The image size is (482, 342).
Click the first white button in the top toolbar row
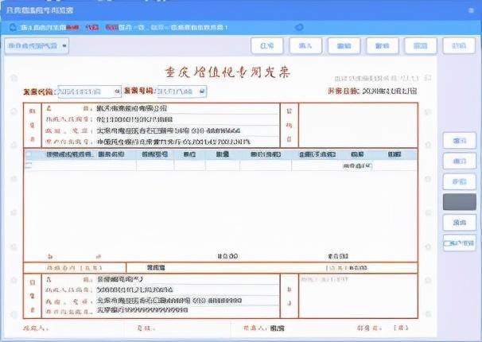click(x=267, y=46)
